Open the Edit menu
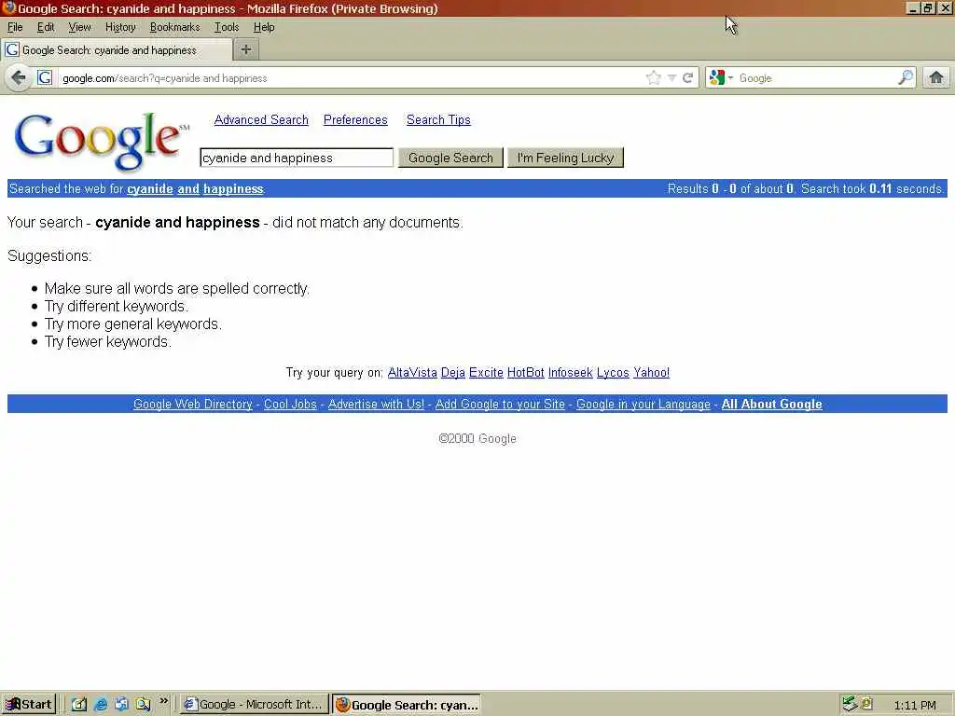 pyautogui.click(x=46, y=27)
